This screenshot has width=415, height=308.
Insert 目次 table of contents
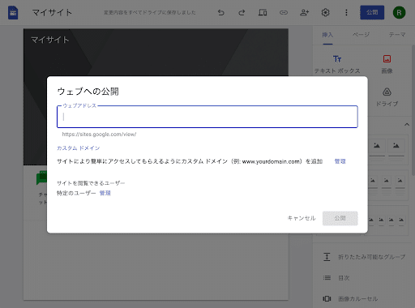pos(336,278)
